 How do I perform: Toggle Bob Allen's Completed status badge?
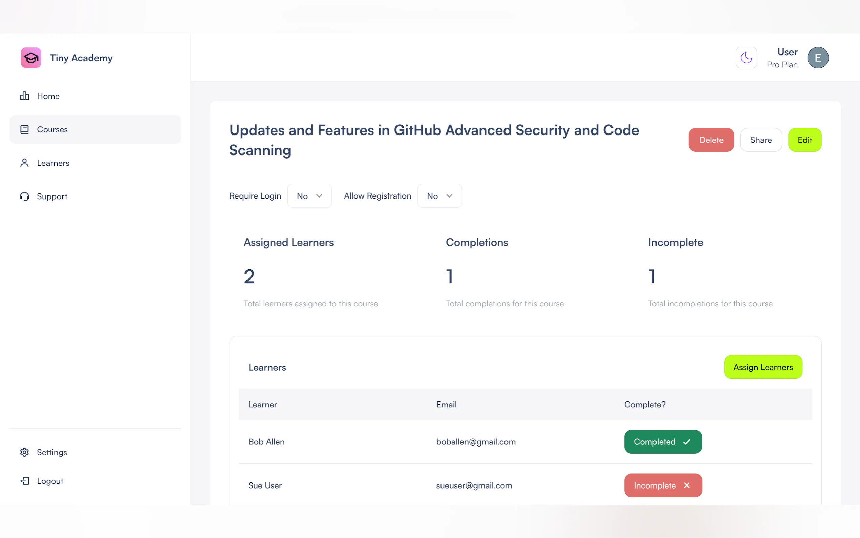663,442
